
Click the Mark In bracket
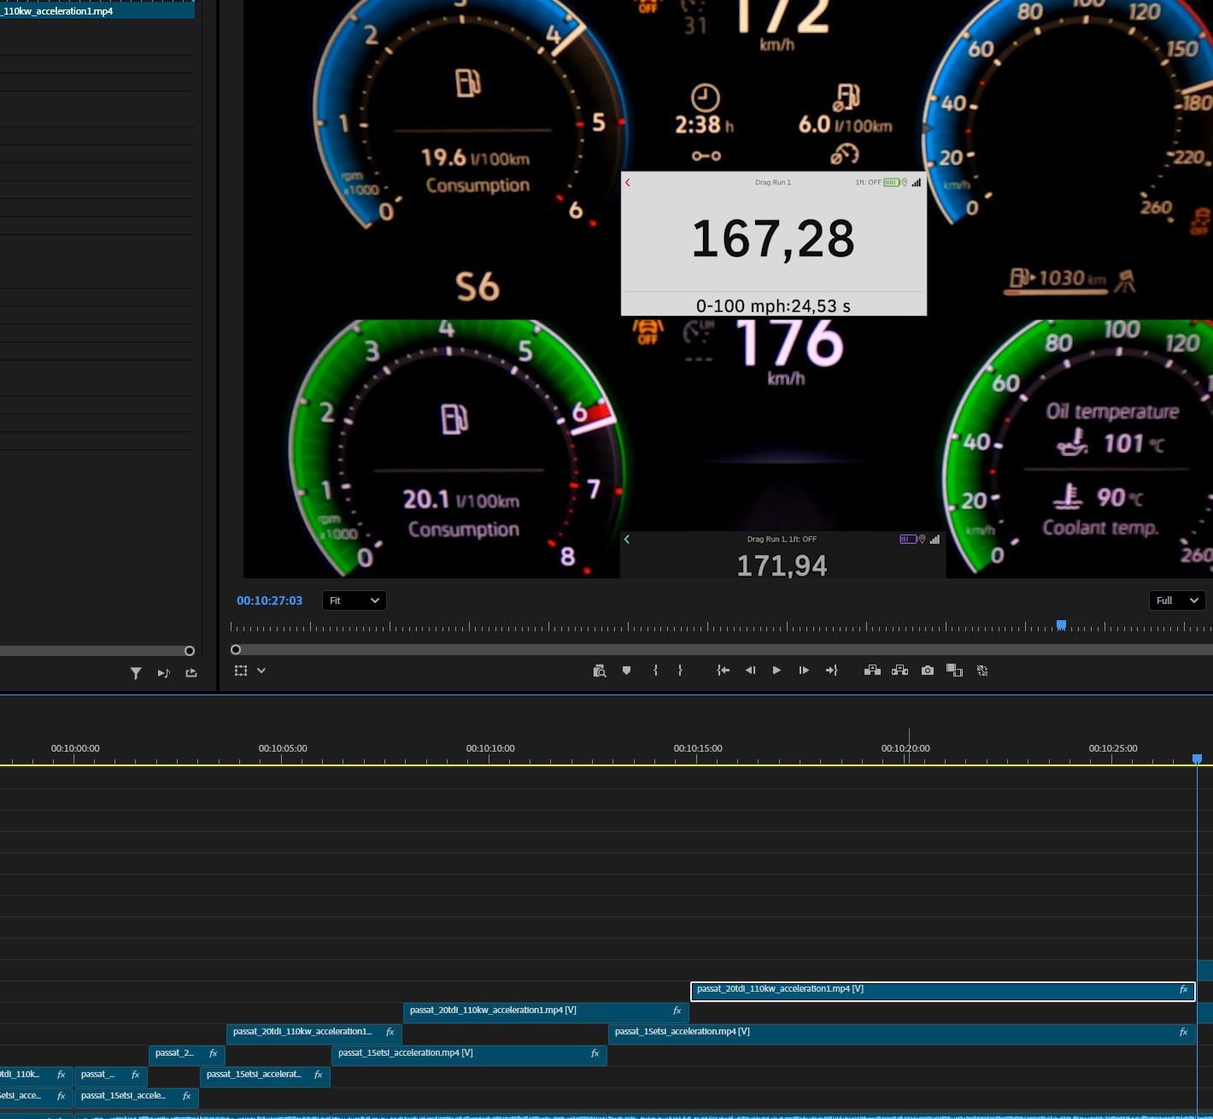click(x=655, y=671)
